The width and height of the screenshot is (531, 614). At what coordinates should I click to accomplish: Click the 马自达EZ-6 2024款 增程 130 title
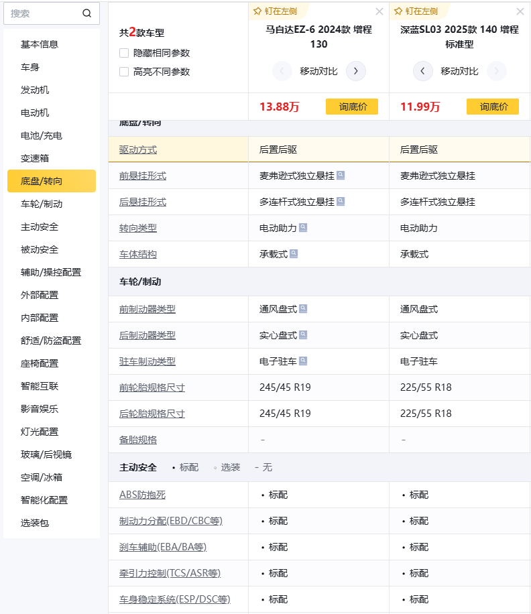click(x=318, y=37)
